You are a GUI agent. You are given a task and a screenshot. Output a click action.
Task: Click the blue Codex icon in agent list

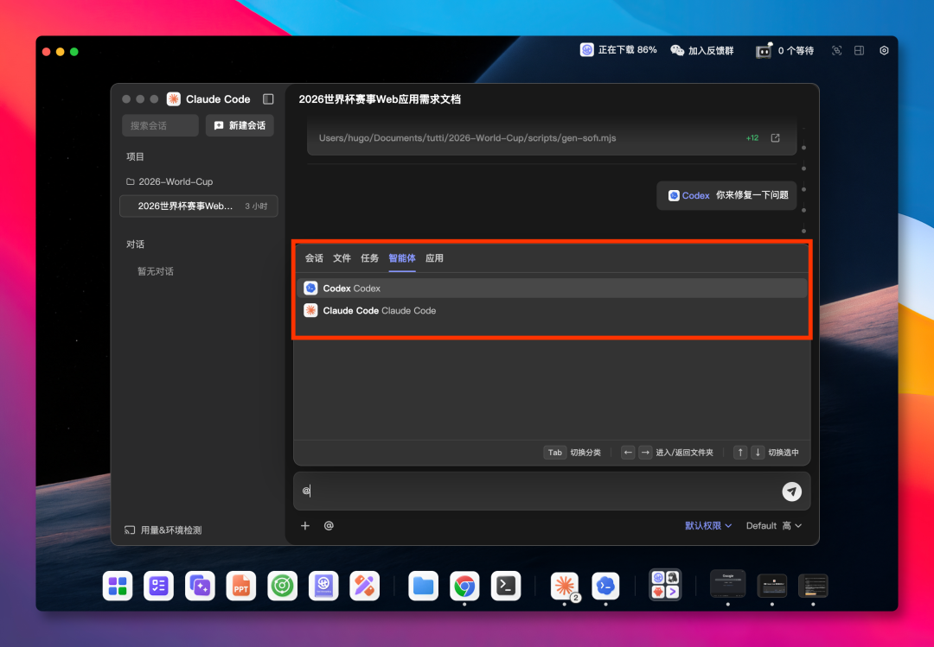coord(310,289)
